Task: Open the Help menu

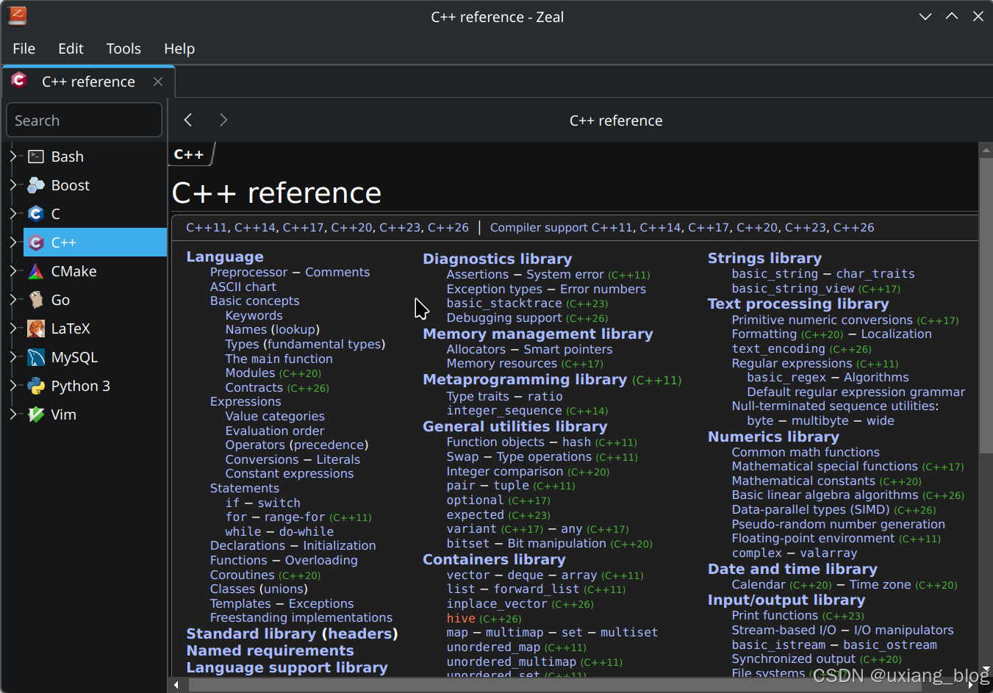Action: pyautogui.click(x=179, y=49)
